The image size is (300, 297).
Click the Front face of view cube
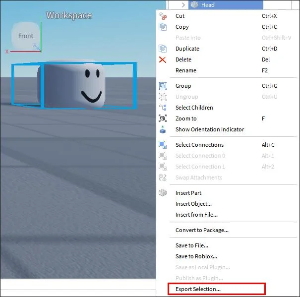tap(26, 36)
